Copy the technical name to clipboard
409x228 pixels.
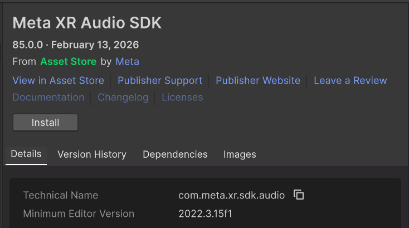click(299, 195)
